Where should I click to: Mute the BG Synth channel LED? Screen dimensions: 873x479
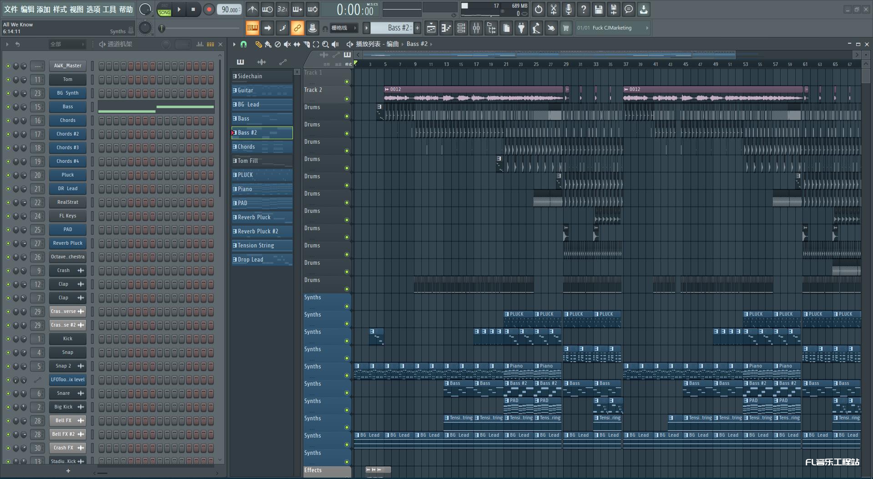click(x=8, y=93)
